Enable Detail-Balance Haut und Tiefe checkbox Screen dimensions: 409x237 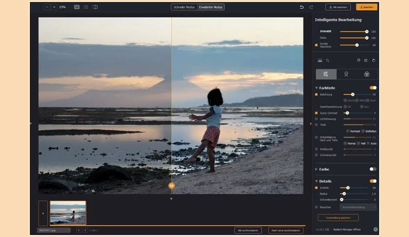[x=317, y=137]
